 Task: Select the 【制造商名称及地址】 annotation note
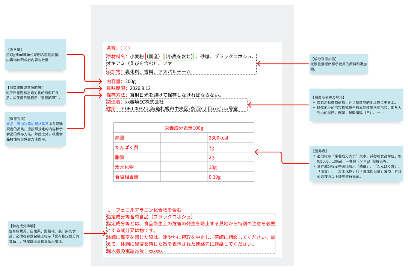tap(356, 105)
